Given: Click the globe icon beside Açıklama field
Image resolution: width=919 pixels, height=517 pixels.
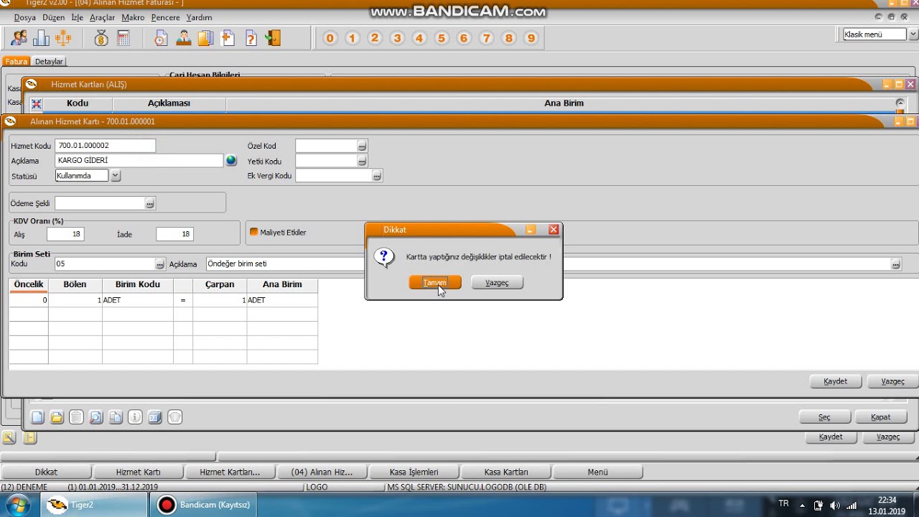Looking at the screenshot, I should click(x=231, y=161).
